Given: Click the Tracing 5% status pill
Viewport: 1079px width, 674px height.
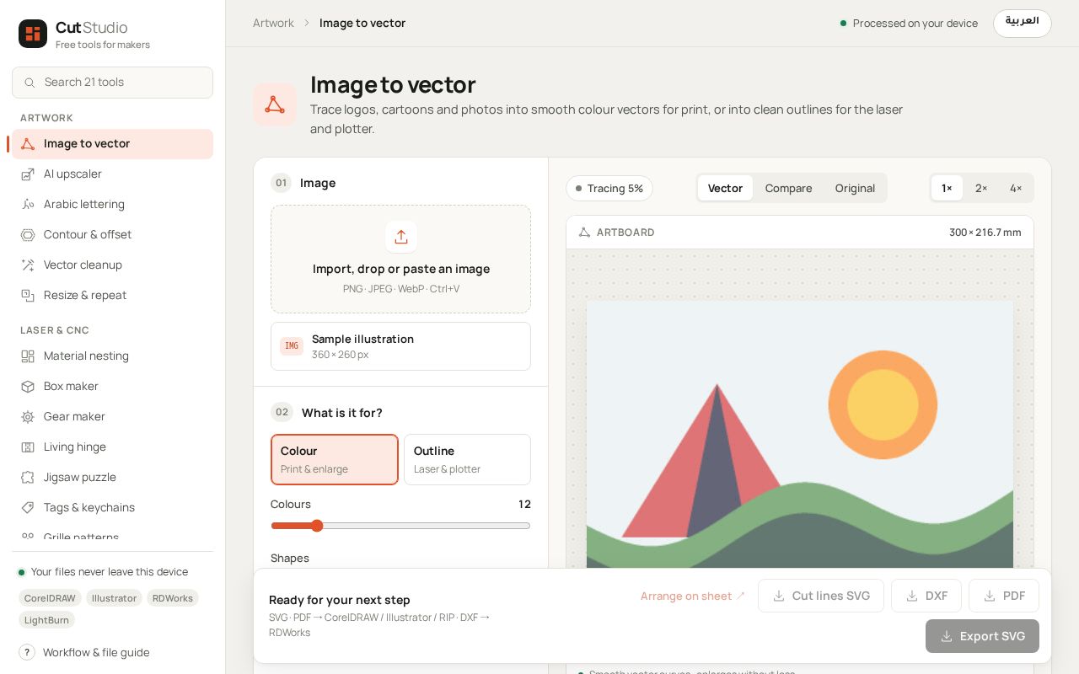Looking at the screenshot, I should [x=609, y=188].
